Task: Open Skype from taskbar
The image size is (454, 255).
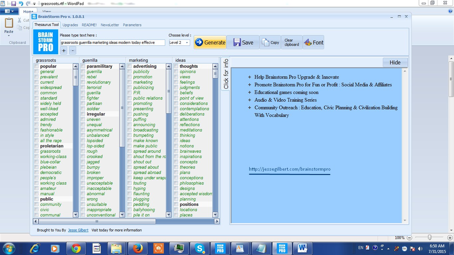Action: coord(199,248)
